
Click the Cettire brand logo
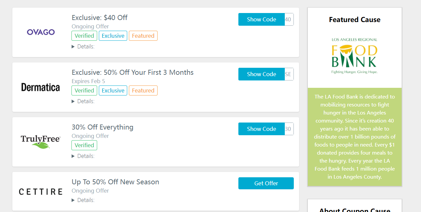[41, 192]
